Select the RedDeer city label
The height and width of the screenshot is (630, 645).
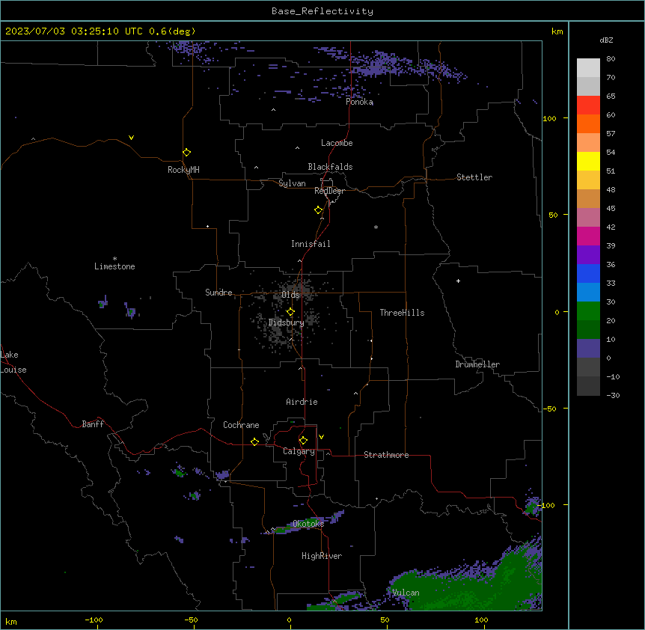[329, 191]
